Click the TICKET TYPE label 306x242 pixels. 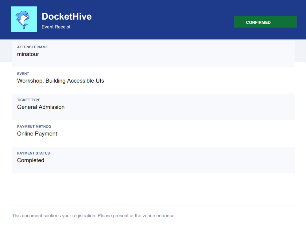click(29, 100)
